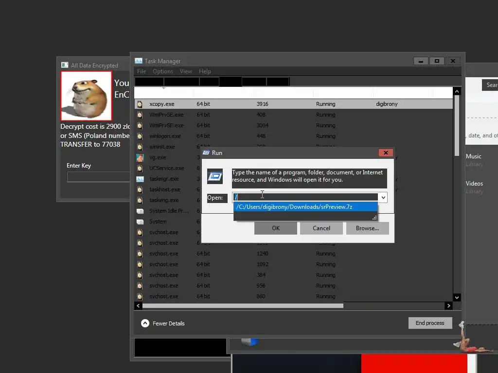Click Cancel in the Run dialog
Screen dimensions: 498x373
321,228
